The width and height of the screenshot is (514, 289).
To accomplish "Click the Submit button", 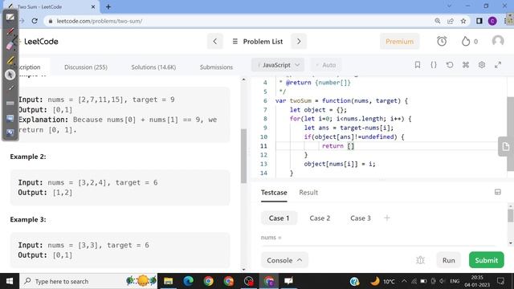I will tap(487, 260).
